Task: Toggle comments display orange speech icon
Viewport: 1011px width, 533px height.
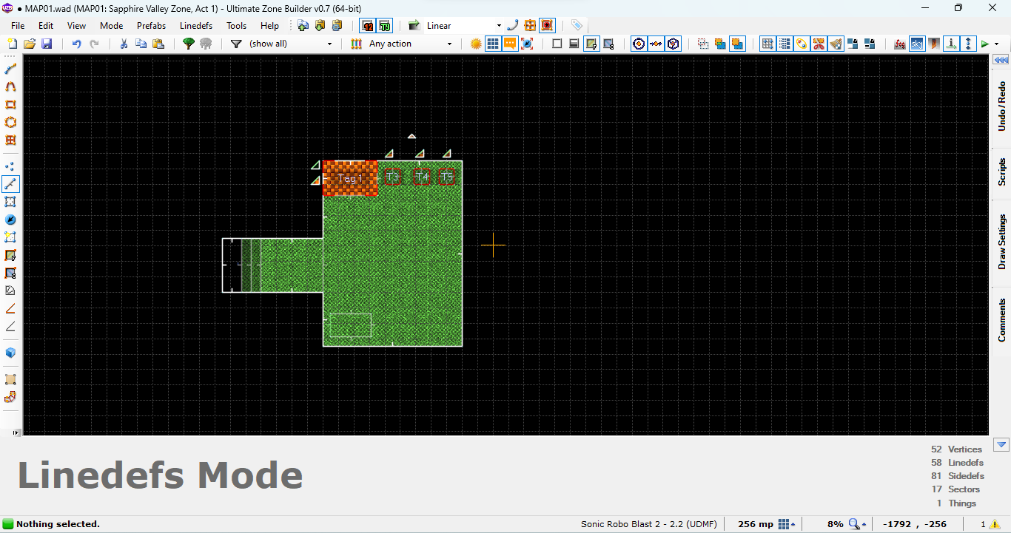Action: pos(510,44)
